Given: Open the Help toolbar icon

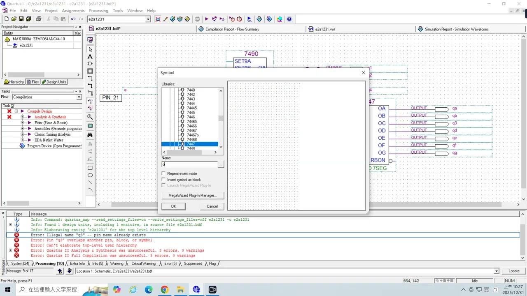Looking at the screenshot, I should click(x=289, y=19).
